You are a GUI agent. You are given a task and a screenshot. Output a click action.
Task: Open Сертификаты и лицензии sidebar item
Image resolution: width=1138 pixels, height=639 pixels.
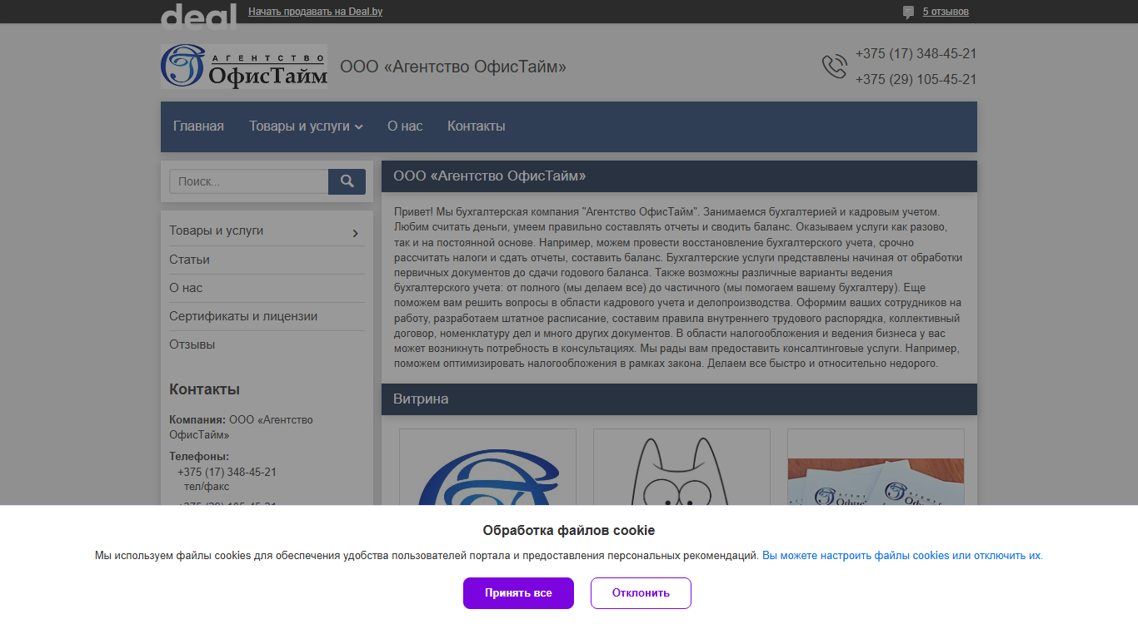pyautogui.click(x=243, y=316)
